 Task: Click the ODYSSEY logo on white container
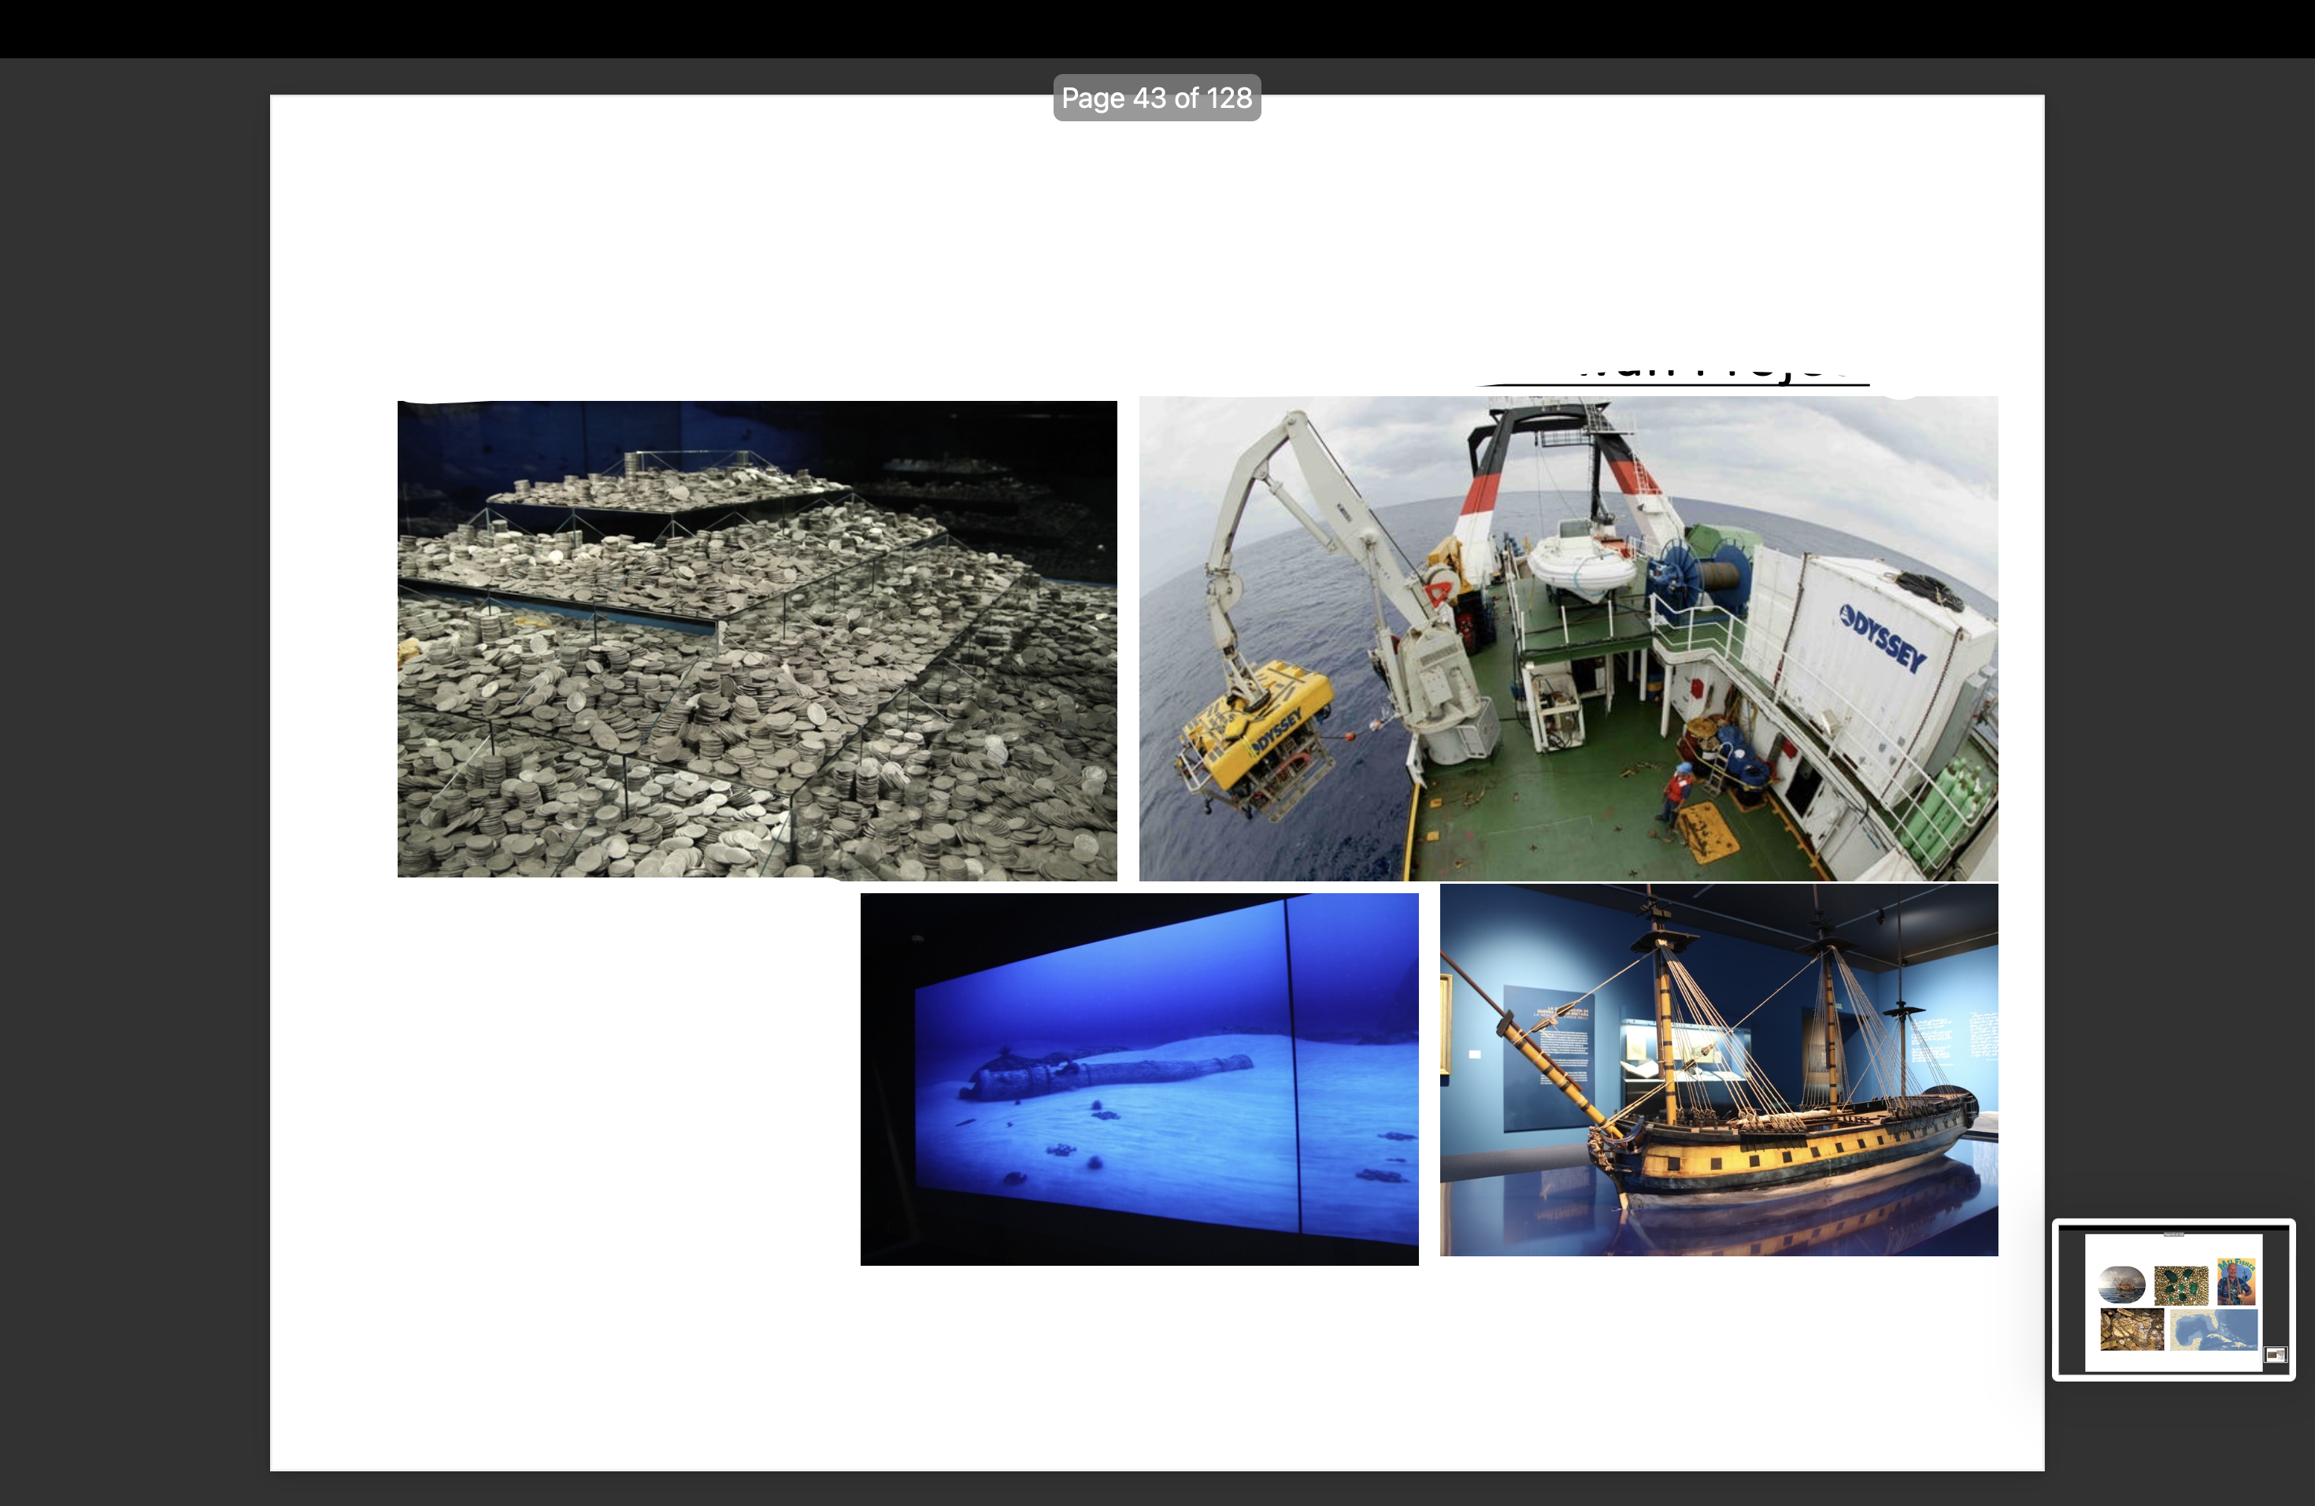(1882, 637)
